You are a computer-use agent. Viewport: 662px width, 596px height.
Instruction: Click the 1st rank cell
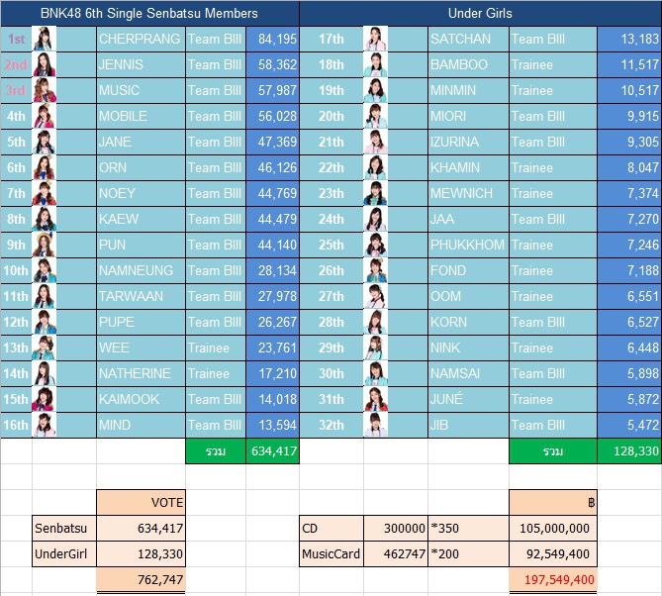pos(16,39)
